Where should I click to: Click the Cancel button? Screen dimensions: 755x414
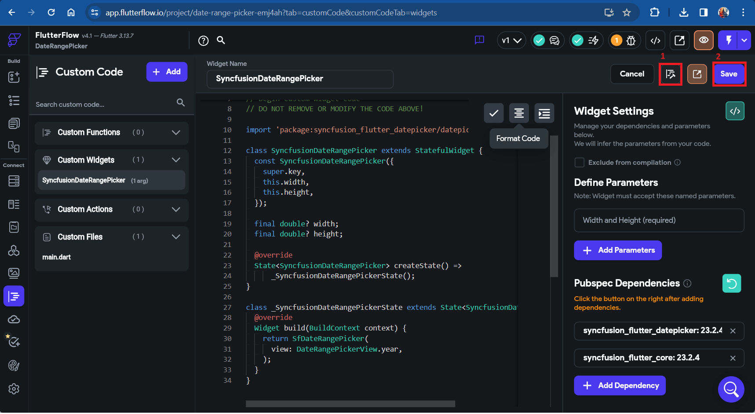click(632, 74)
